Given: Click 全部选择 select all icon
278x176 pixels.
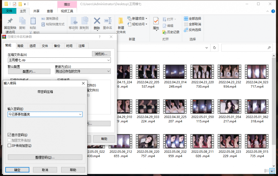Looking at the screenshot, I should (186, 19).
